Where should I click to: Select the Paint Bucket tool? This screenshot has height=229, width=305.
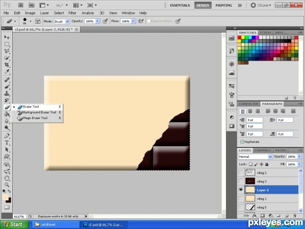click(7, 114)
